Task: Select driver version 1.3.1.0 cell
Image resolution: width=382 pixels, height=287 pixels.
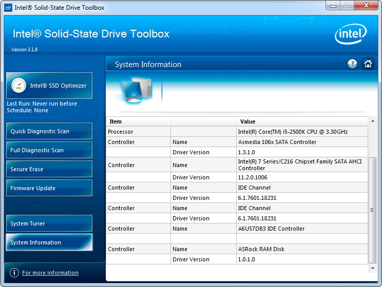Action: [x=302, y=152]
